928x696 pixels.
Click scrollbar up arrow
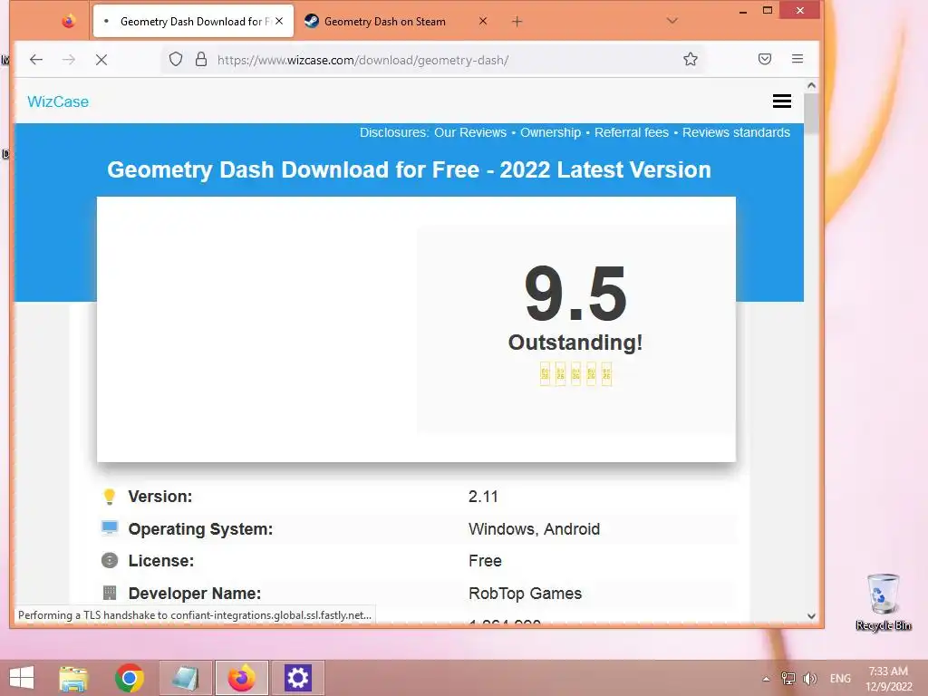click(x=811, y=85)
